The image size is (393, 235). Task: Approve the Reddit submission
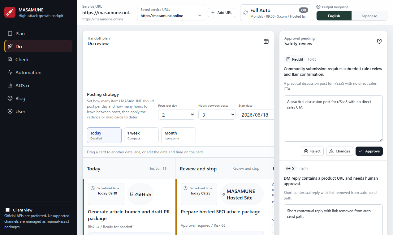point(369,151)
